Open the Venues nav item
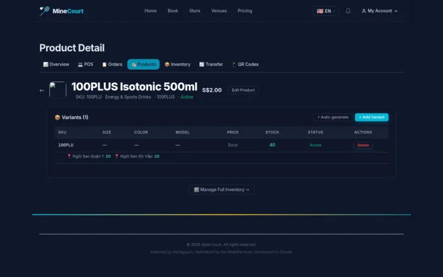Screen dimensions: 443x277 [x=219, y=11]
